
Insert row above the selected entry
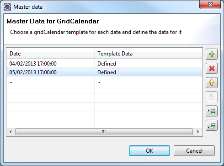(212, 111)
